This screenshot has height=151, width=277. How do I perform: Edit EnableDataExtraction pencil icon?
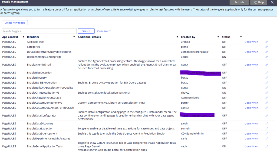click(x=266, y=128)
